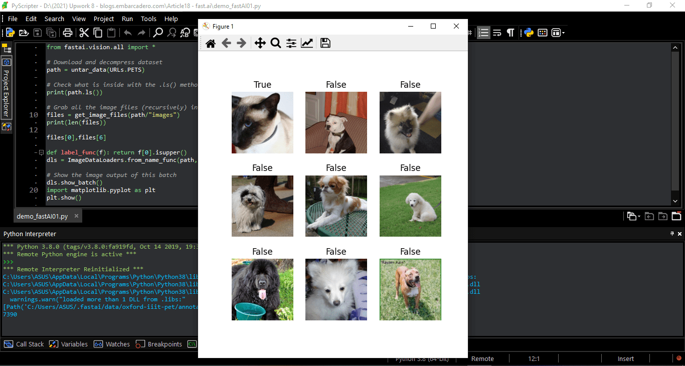Toggle word wrap icon
The height and width of the screenshot is (366, 685).
click(497, 33)
